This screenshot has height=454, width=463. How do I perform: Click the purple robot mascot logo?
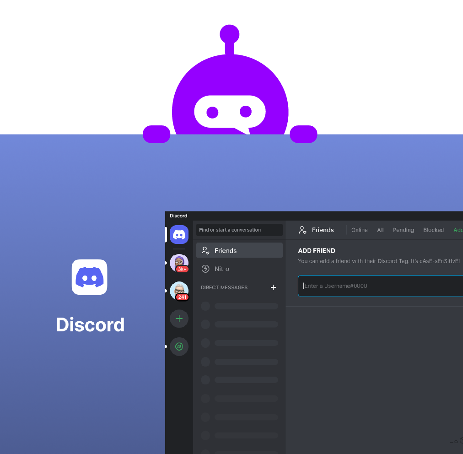[x=230, y=92]
